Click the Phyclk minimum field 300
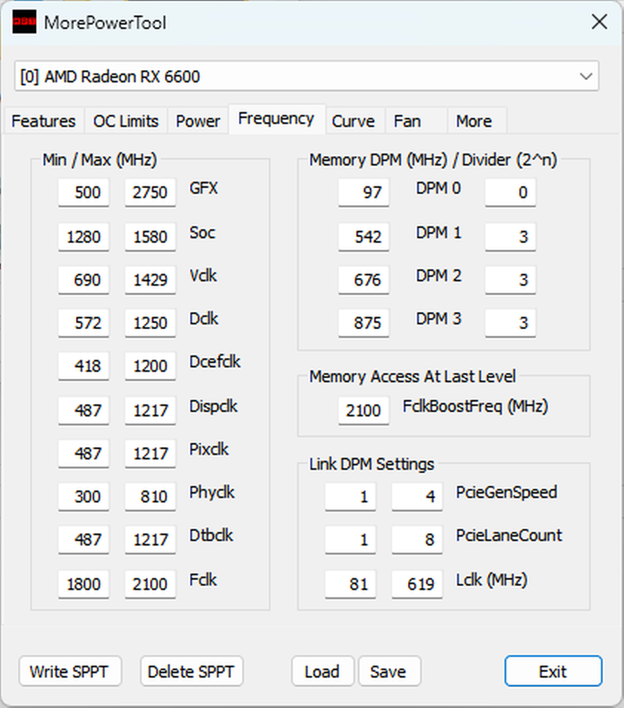Viewport: 624px width, 708px height. click(83, 497)
